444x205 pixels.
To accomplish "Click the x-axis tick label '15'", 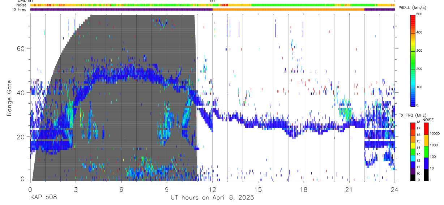I will [x=258, y=189].
